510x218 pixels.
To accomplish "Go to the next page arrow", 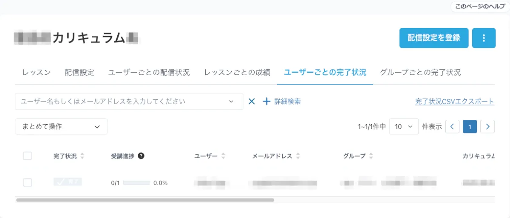I will pyautogui.click(x=487, y=127).
